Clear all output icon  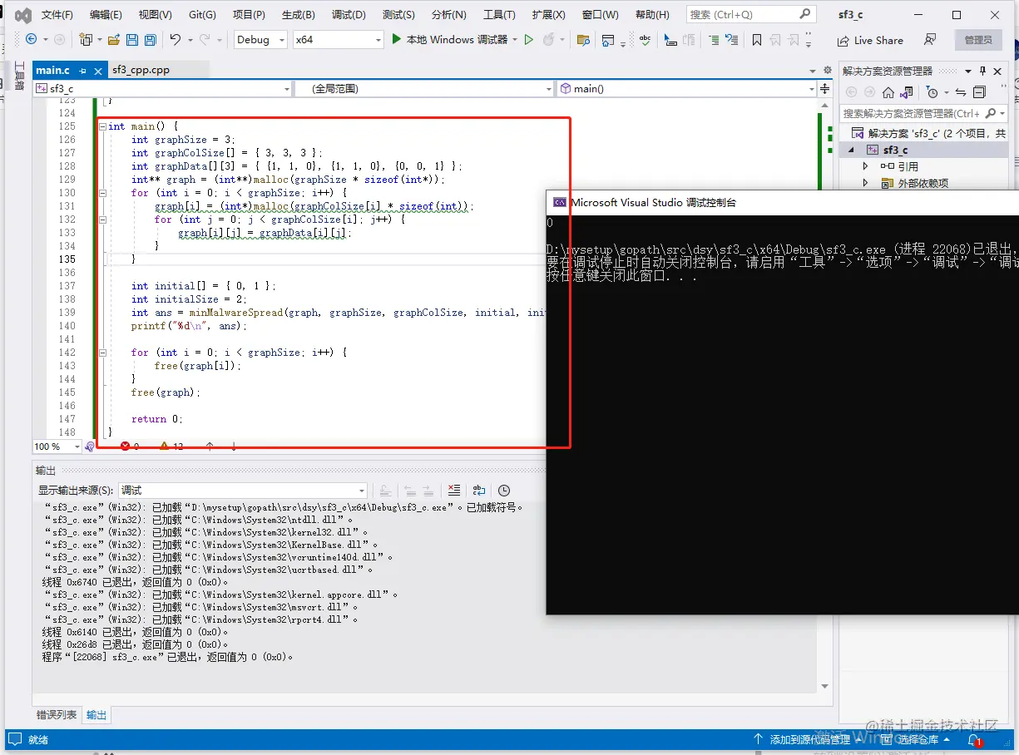453,491
